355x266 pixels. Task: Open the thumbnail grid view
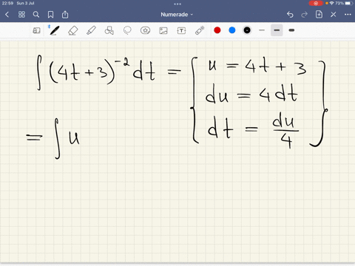pos(21,15)
